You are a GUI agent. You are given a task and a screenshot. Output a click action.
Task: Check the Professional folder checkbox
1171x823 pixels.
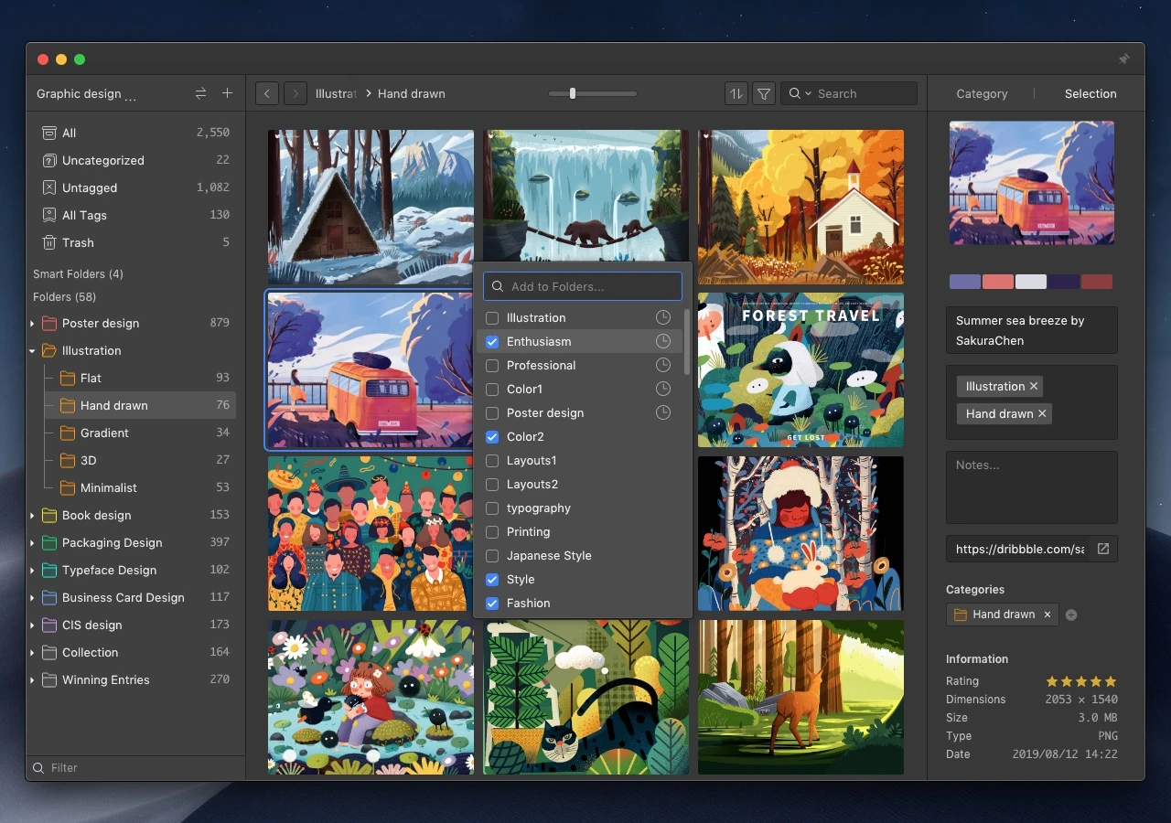pyautogui.click(x=492, y=365)
